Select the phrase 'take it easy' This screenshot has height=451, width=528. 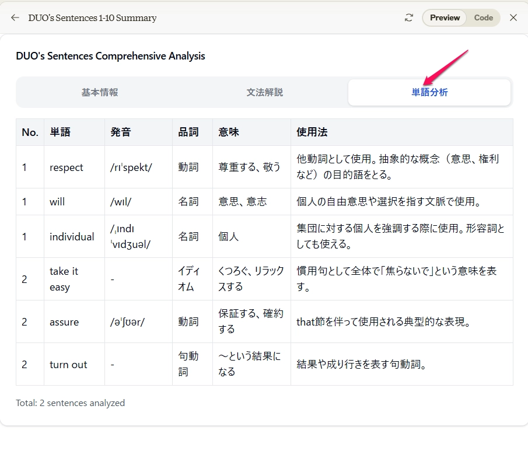pyautogui.click(x=64, y=279)
